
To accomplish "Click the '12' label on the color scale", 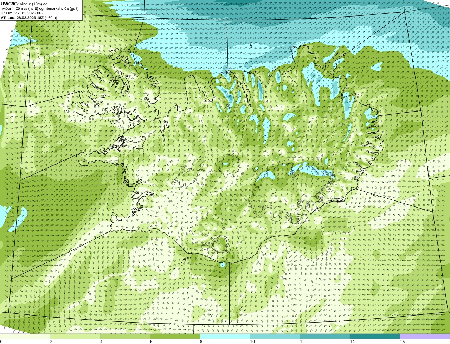I will click(x=302, y=342).
